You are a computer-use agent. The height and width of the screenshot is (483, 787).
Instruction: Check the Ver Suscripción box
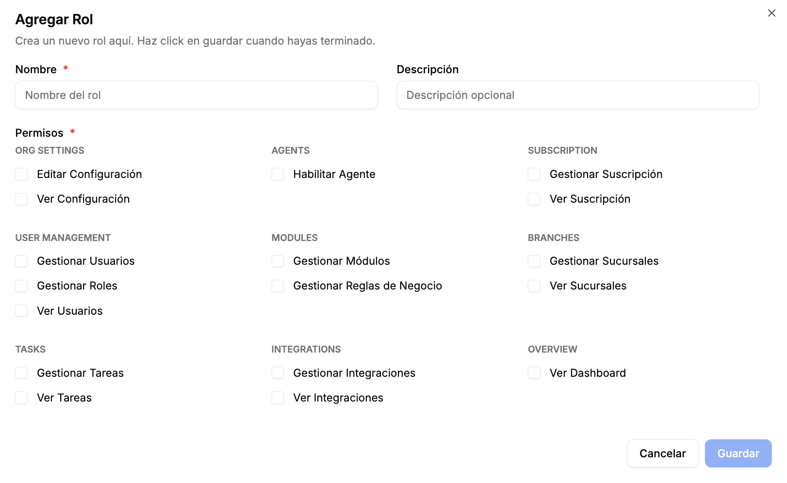(x=534, y=199)
